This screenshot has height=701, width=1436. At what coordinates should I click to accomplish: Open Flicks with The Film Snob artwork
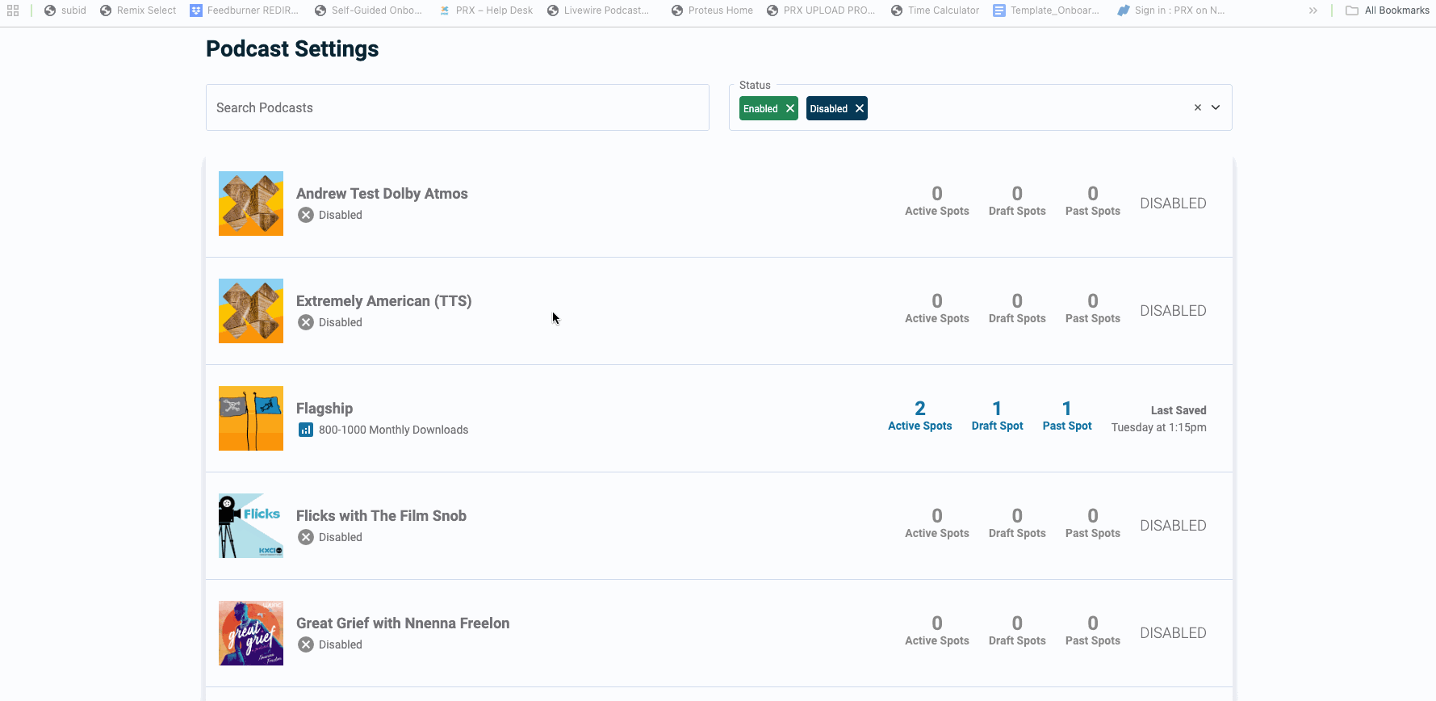(x=251, y=526)
